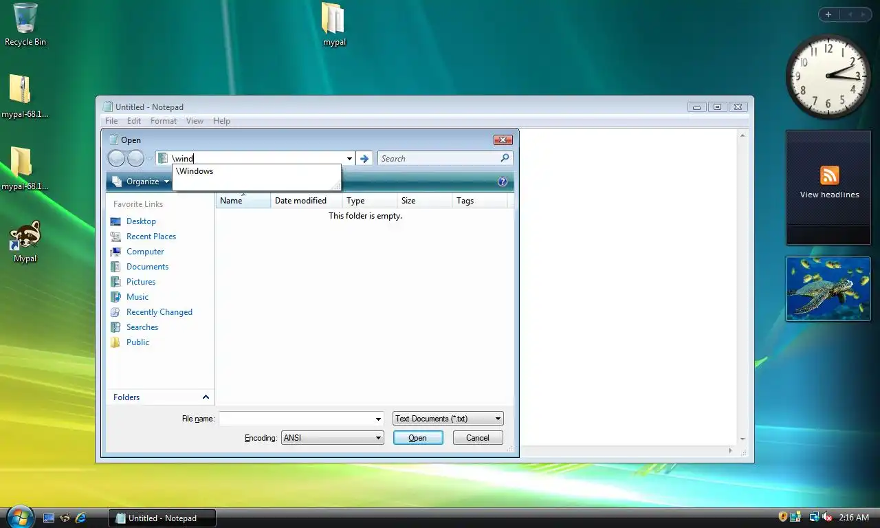Click the Notepad scroll up arrow
Viewport: 880px width, 528px height.
(742, 136)
